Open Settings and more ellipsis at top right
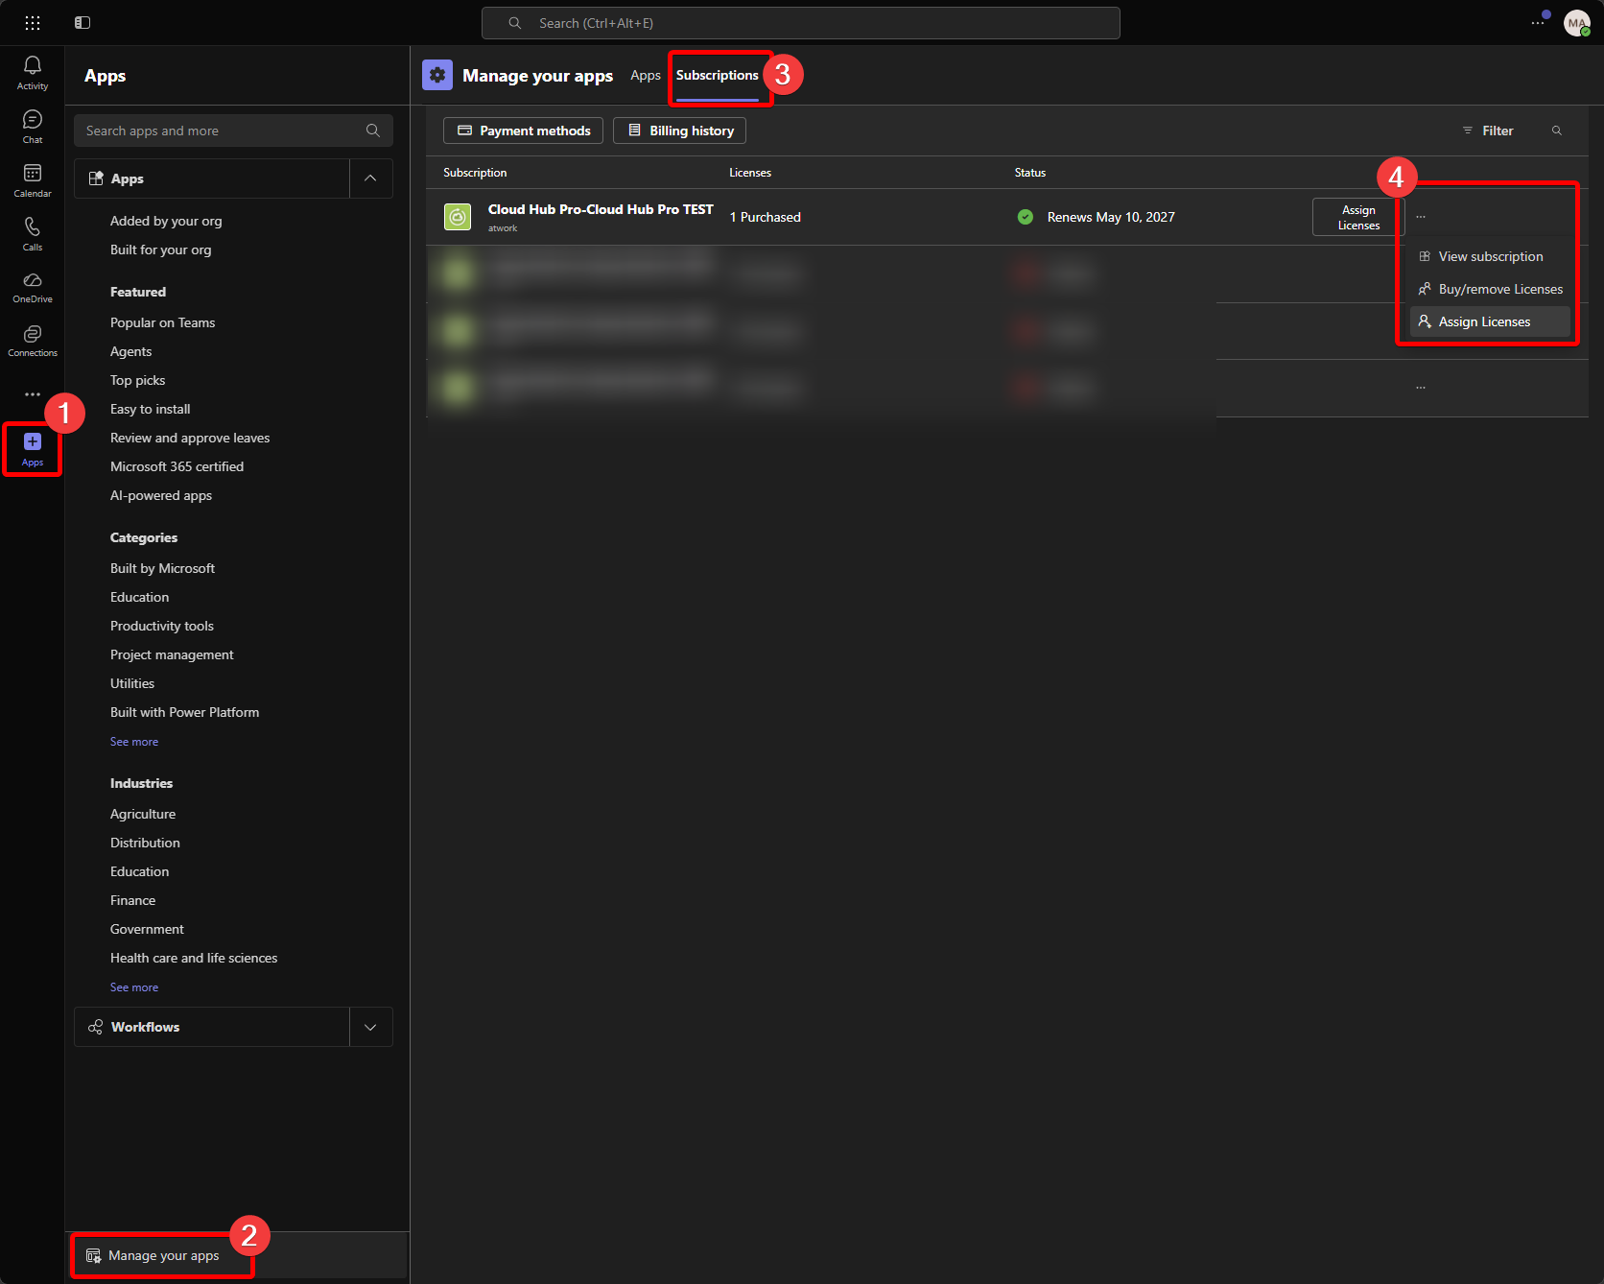Viewport: 1604px width, 1284px height. pyautogui.click(x=1538, y=23)
